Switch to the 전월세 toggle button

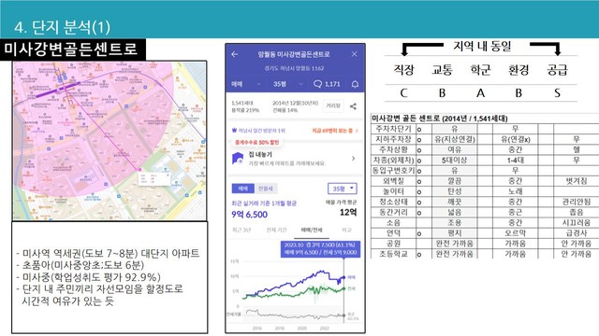tap(266, 189)
